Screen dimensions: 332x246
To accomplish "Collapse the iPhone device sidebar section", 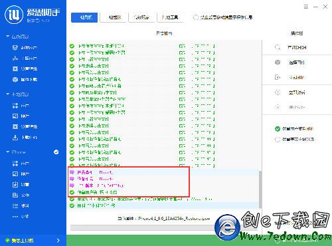I will [x=15, y=152].
